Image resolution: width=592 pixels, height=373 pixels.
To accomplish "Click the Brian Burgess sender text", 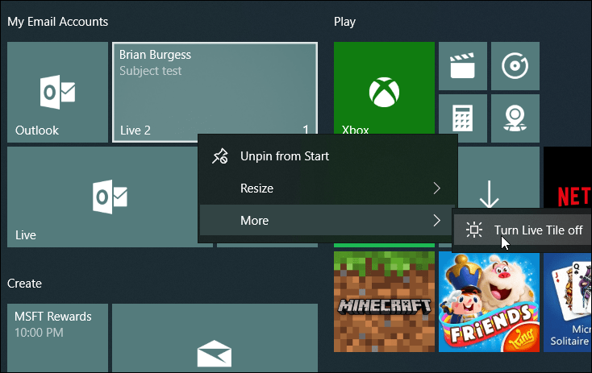I will point(155,55).
